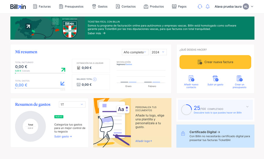Click the Total expenses donut chart
This screenshot has width=264, height=159.
pos(31,126)
